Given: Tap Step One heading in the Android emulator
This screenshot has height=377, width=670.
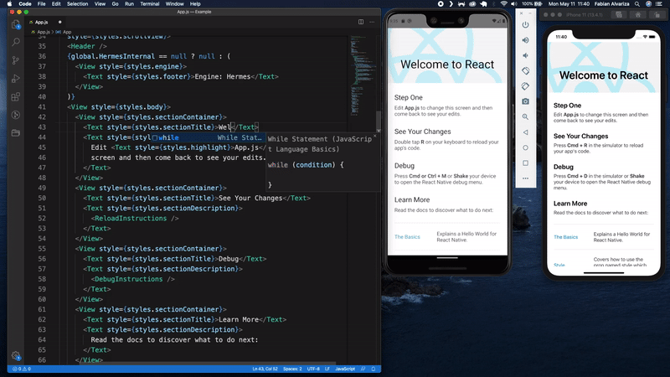Looking at the screenshot, I should click(409, 97).
